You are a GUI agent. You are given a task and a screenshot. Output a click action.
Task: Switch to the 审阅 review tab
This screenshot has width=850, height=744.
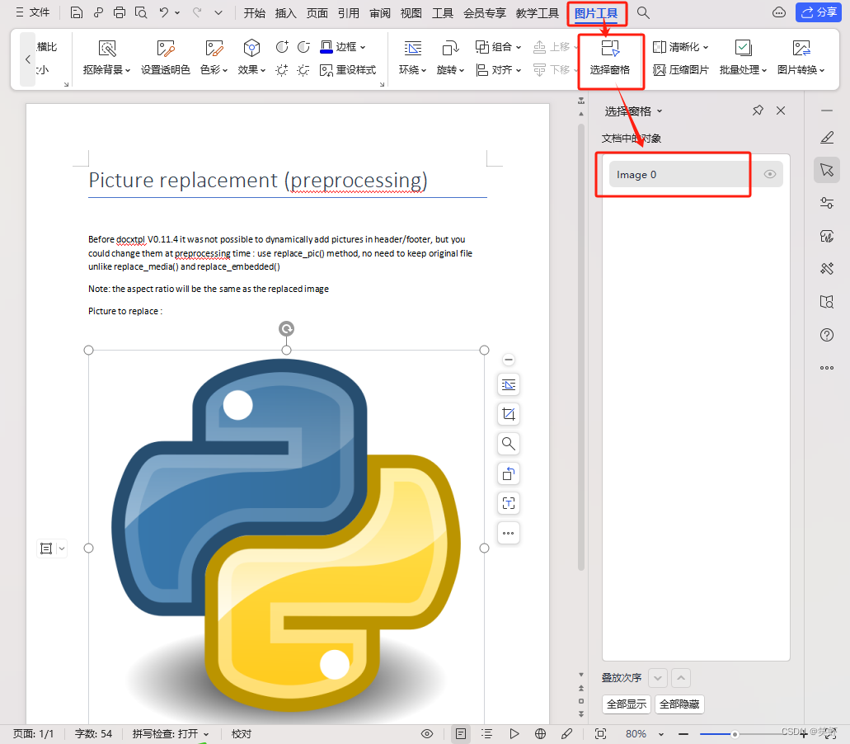coord(380,13)
